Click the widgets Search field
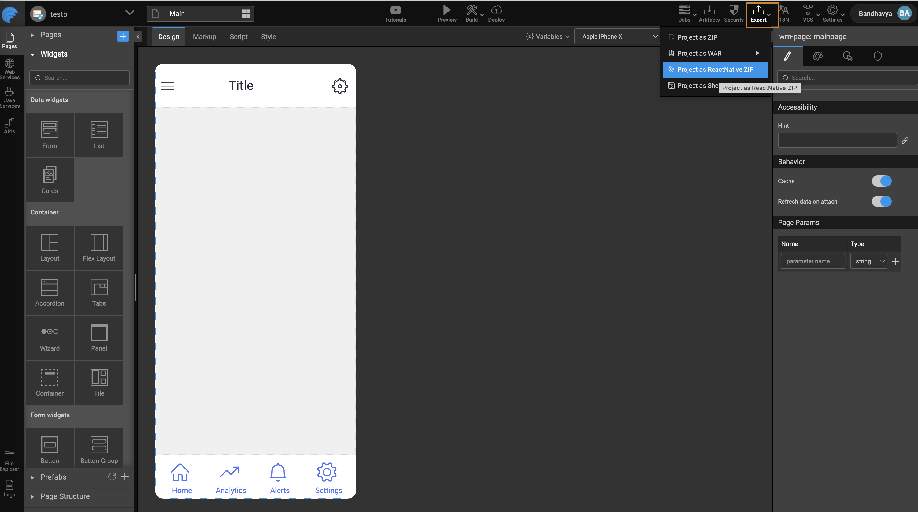This screenshot has width=918, height=512. (79, 78)
